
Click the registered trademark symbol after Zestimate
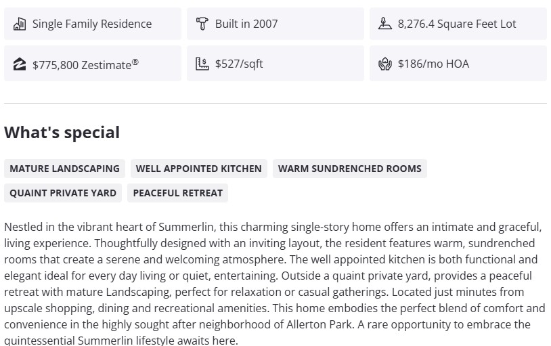pos(135,62)
